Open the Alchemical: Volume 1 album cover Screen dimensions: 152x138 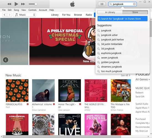[x=43, y=90]
